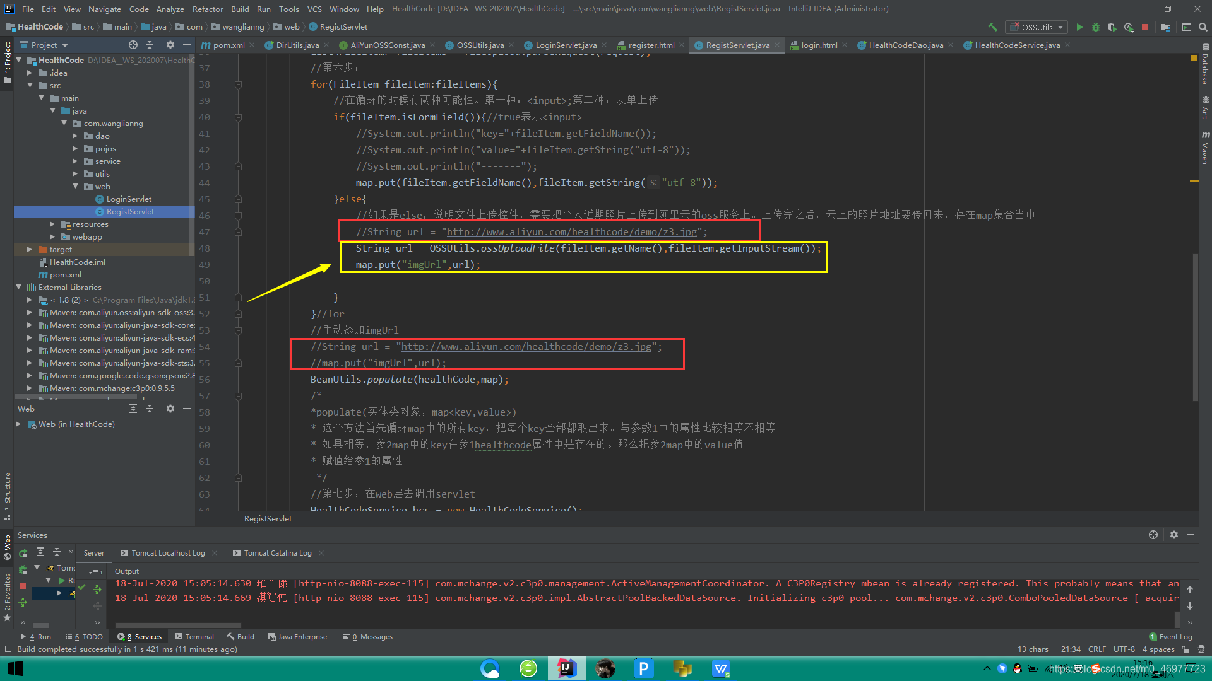Viewport: 1212px width, 681px height.
Task: Toggle the 1: Project tool window stripe
Action: [x=7, y=63]
